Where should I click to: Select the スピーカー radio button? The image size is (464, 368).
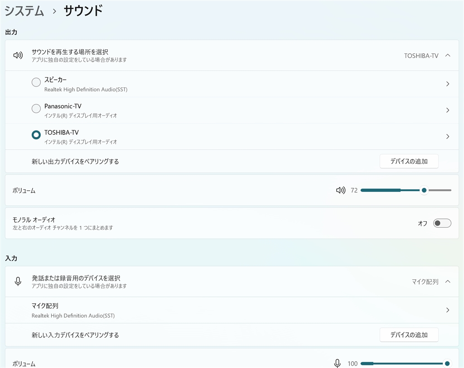point(36,82)
